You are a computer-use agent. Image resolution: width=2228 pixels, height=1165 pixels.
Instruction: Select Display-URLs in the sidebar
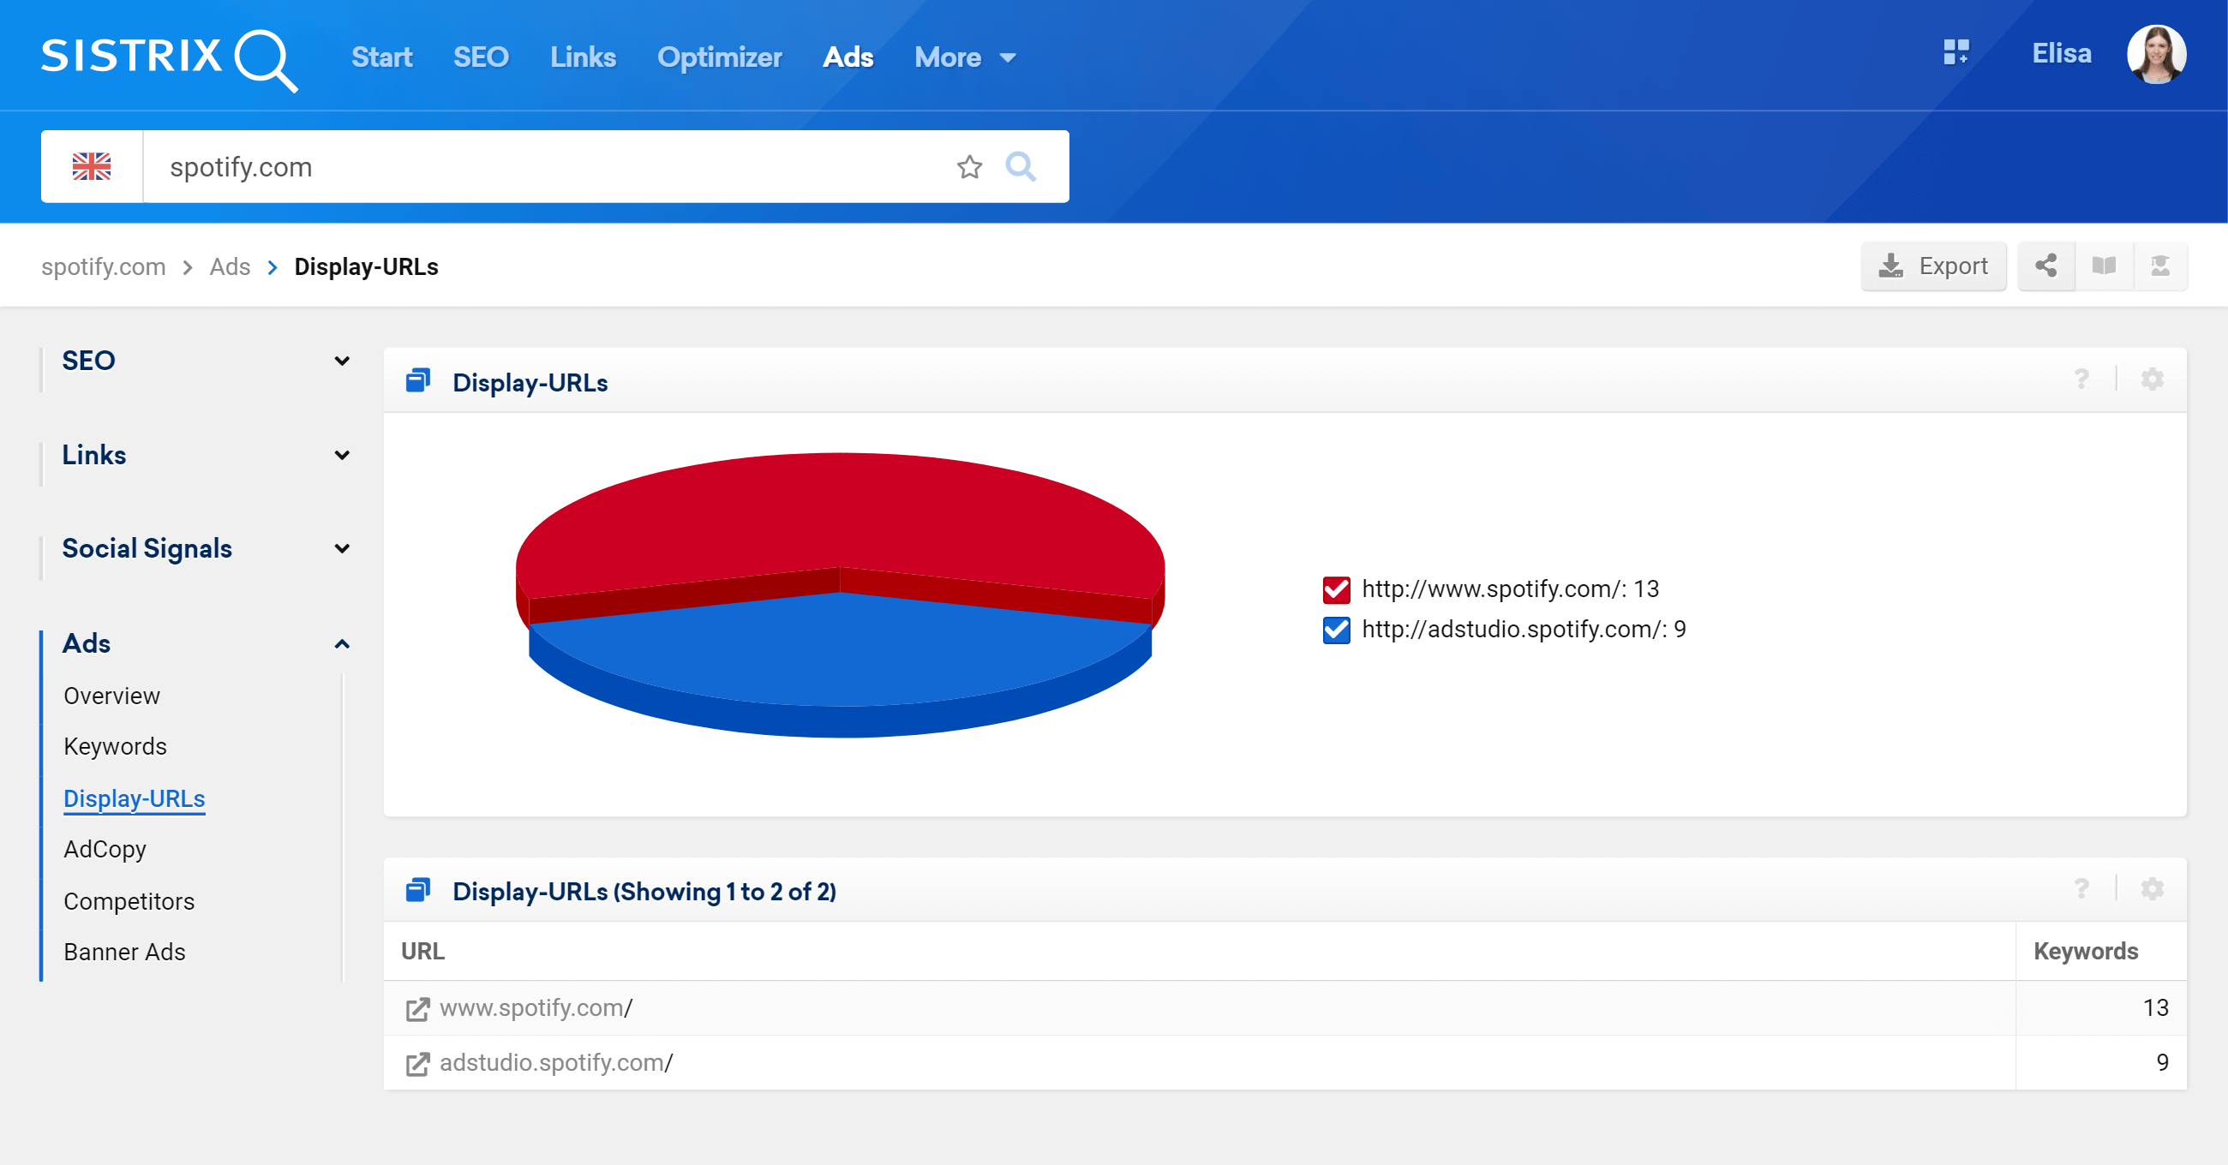pyautogui.click(x=134, y=798)
